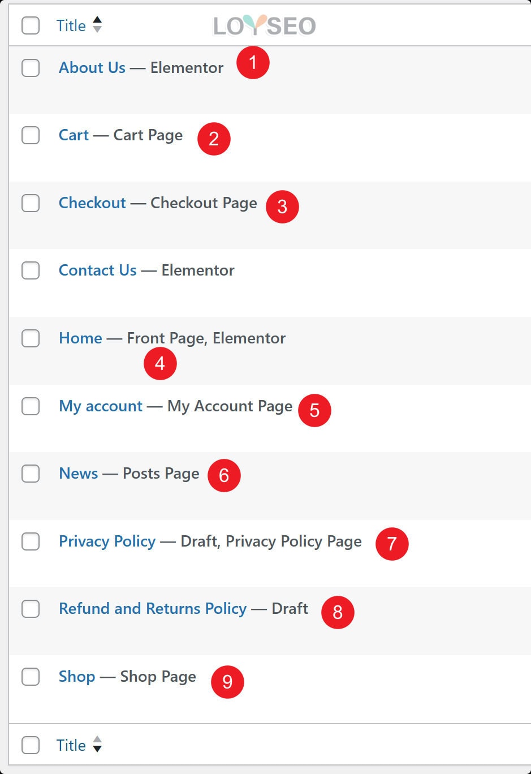Click the sort arrows beside the top Title header

pos(97,25)
